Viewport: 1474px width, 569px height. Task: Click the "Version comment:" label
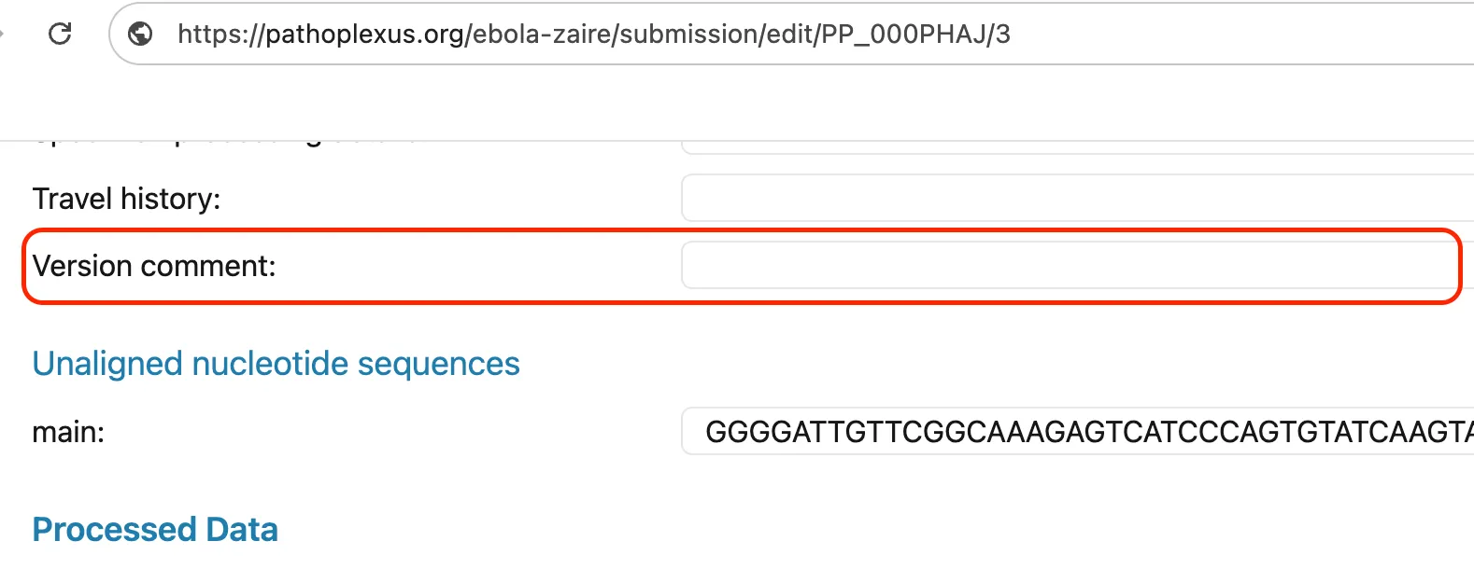point(154,266)
